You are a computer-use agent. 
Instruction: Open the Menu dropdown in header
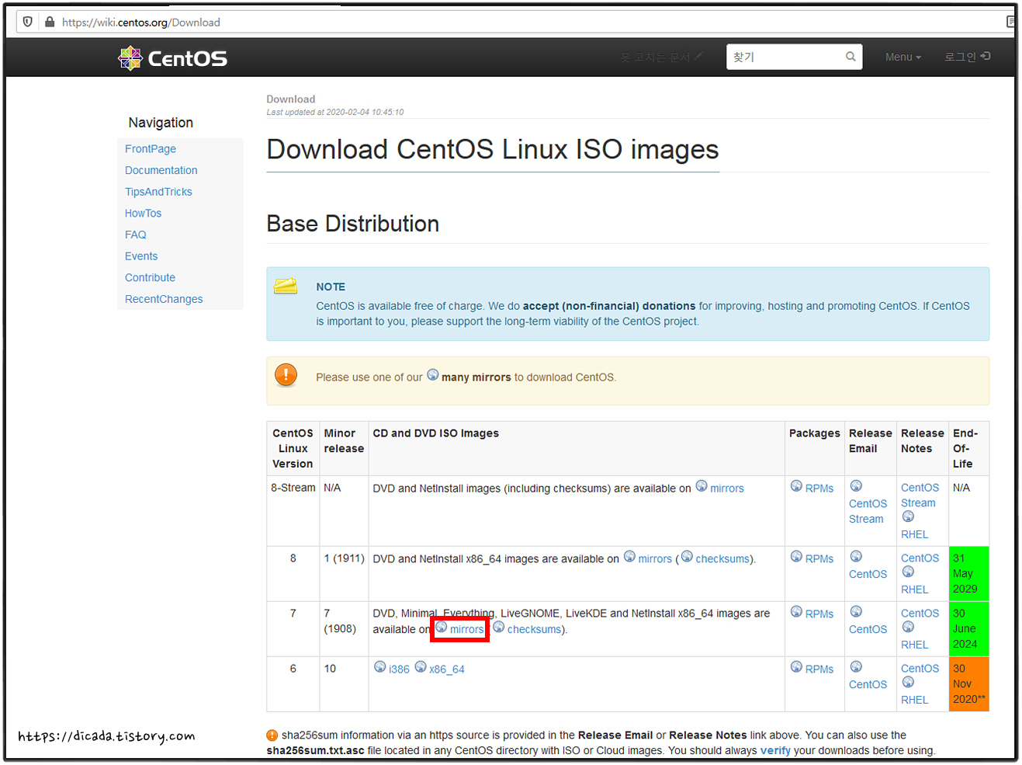(x=903, y=57)
